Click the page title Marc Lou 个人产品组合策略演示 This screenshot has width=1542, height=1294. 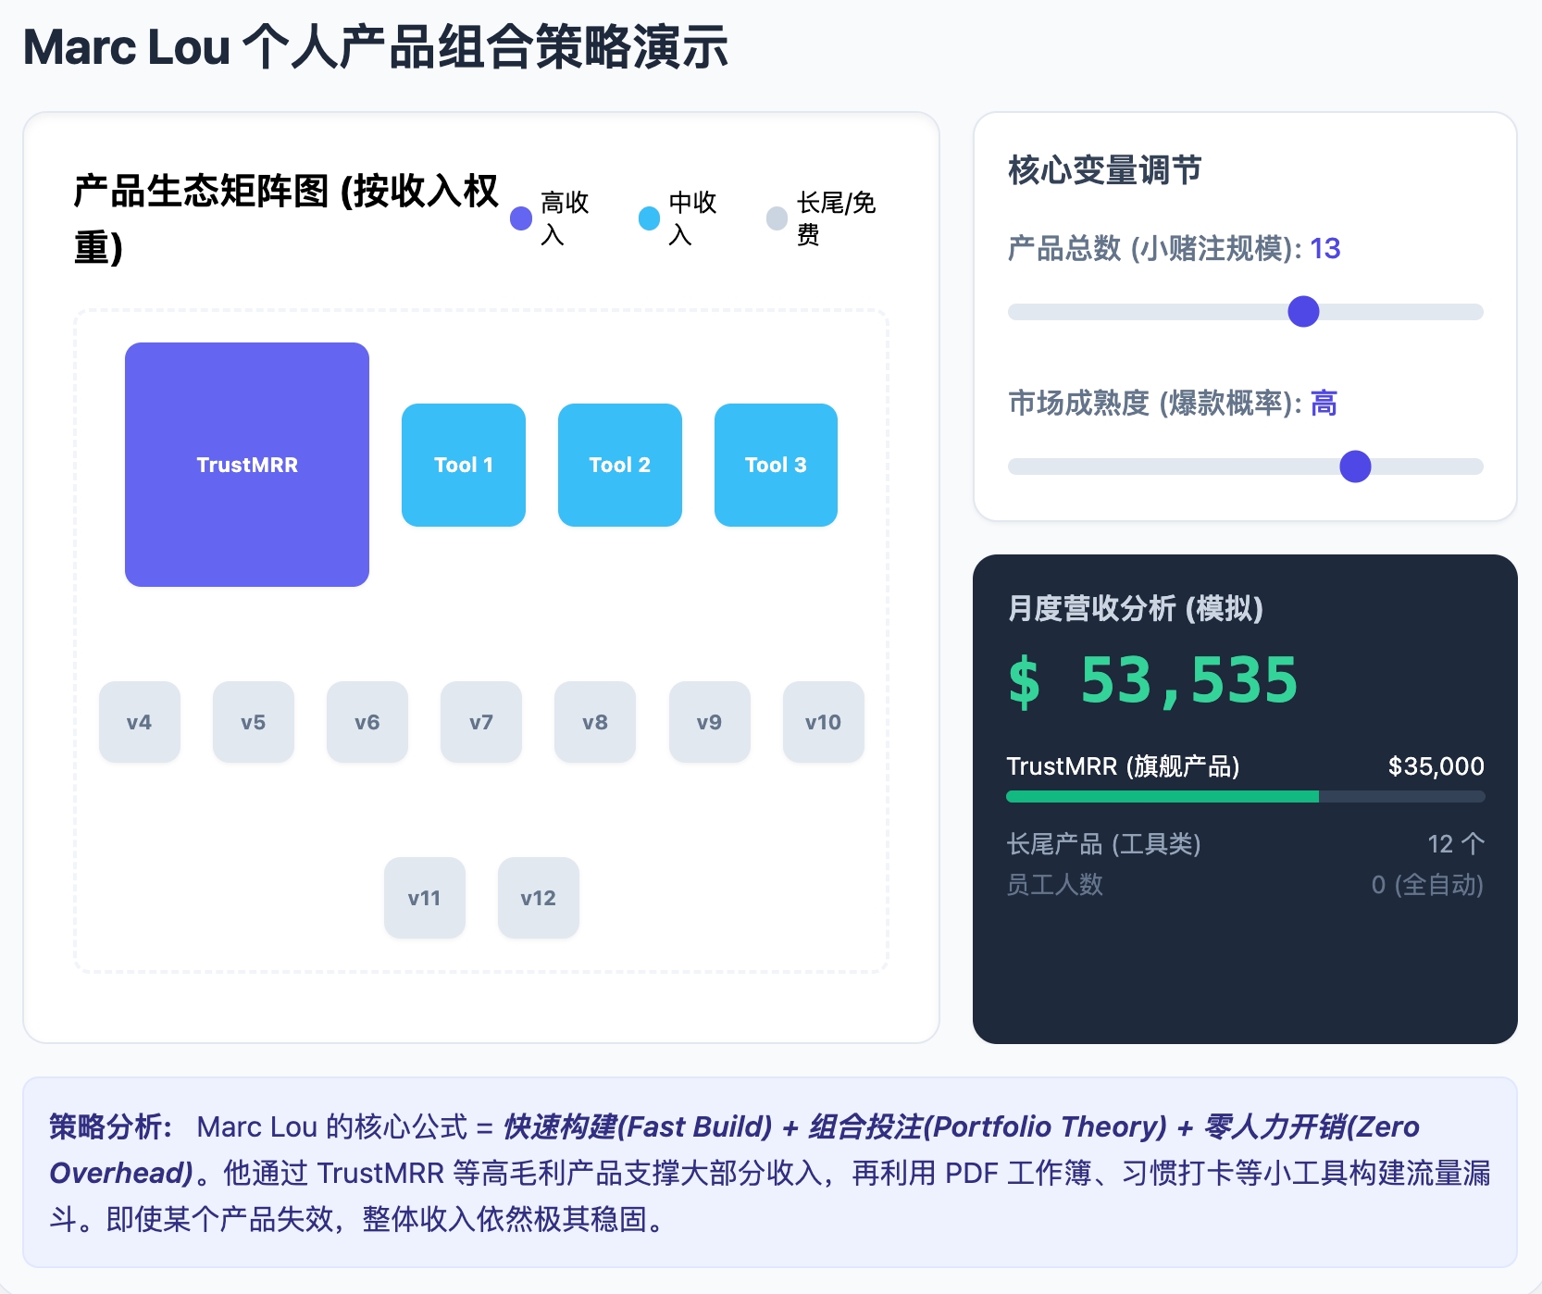376,47
